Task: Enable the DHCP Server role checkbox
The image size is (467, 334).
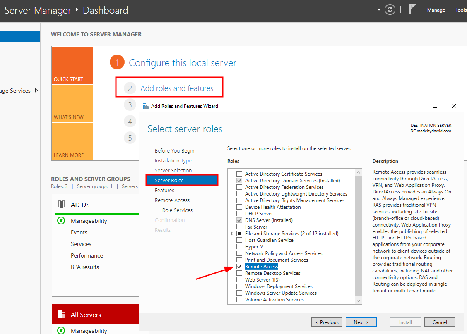Action: (239, 214)
